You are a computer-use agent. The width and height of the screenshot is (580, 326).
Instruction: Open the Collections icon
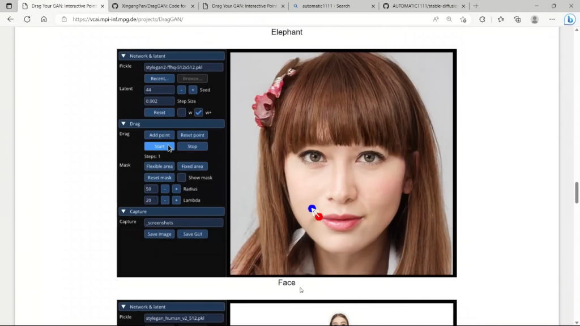point(518,19)
